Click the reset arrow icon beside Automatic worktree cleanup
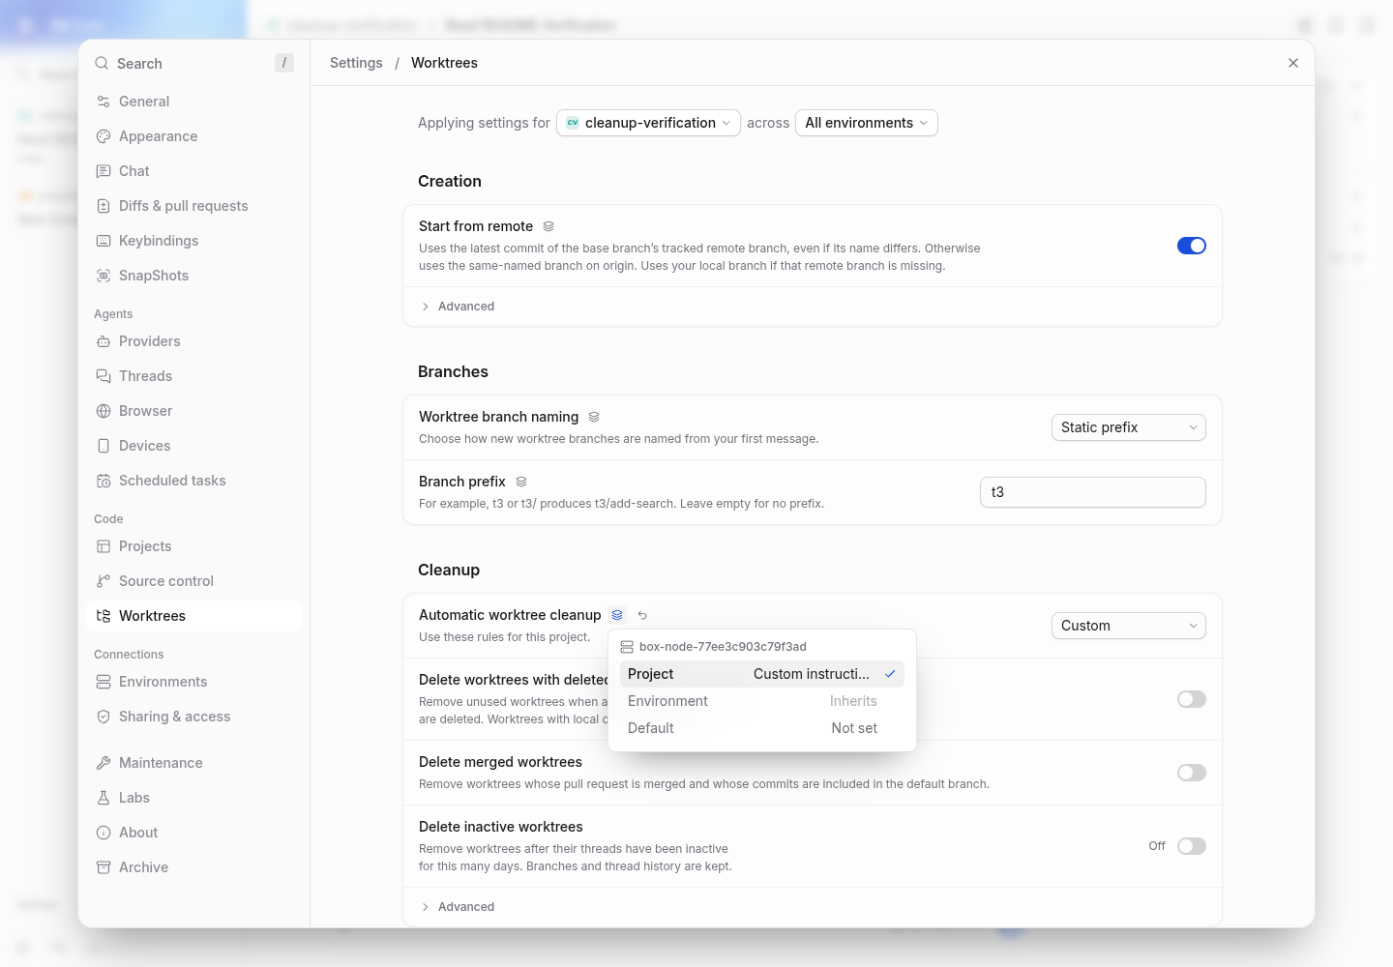 coord(642,615)
